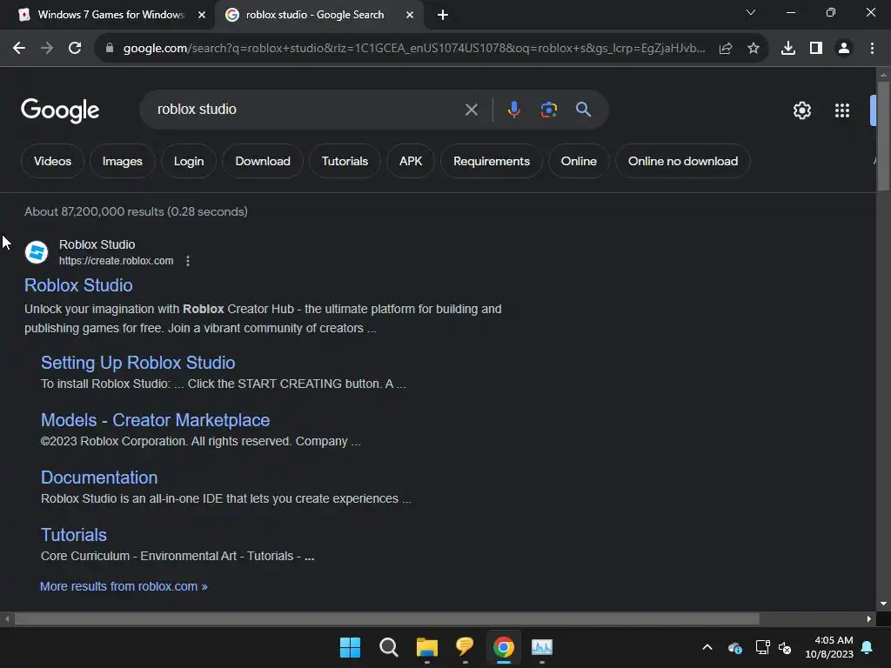Click the browser forward arrow
The height and width of the screenshot is (668, 891).
pos(47,49)
